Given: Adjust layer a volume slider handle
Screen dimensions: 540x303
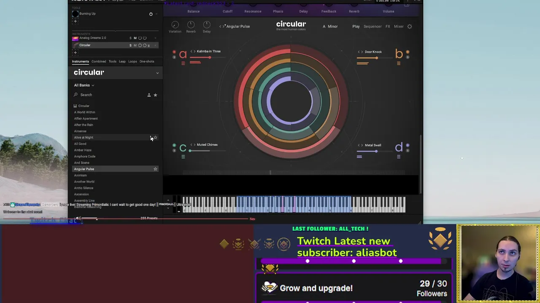Looking at the screenshot, I should (210, 58).
